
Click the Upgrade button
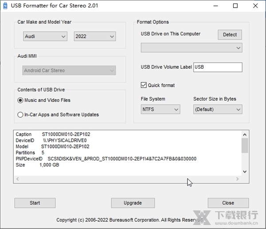pyautogui.click(x=133, y=203)
